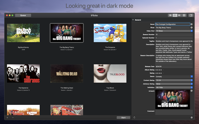
Task: Remove selected video with minus icon
Action: point(13,118)
